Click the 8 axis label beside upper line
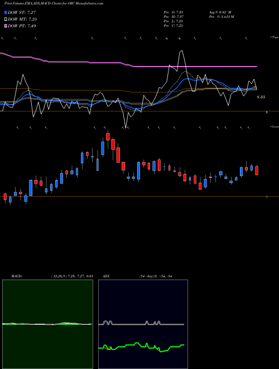Image resolution: width=279 pixels, height=369 pixels. (x=267, y=112)
